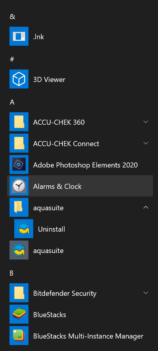Jump via the letter A header

12,102
